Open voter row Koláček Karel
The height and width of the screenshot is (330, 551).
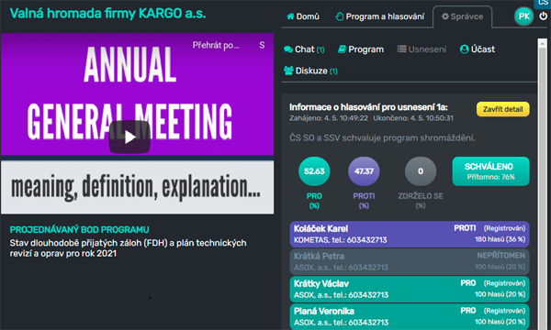[410, 234]
